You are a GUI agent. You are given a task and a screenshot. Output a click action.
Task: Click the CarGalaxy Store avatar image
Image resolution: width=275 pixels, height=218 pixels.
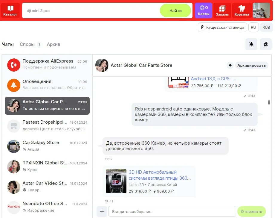tap(14, 146)
